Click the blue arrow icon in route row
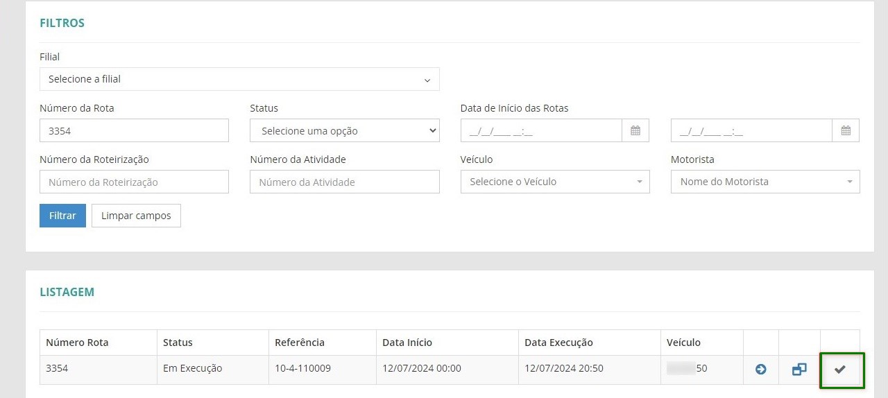 (x=760, y=370)
